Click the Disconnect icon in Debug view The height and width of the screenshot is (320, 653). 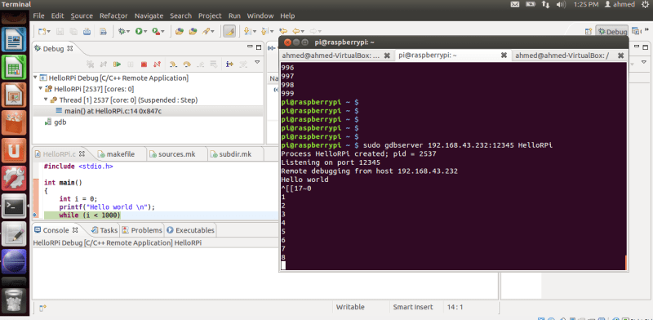click(157, 64)
